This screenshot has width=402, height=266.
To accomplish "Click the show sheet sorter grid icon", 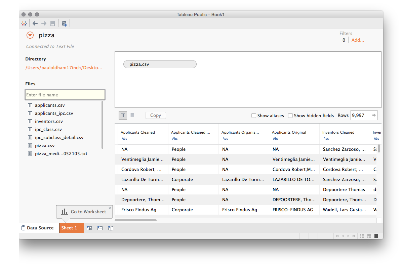I will [x=362, y=236].
